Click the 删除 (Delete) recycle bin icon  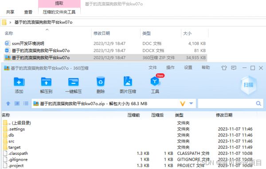[x=101, y=82]
